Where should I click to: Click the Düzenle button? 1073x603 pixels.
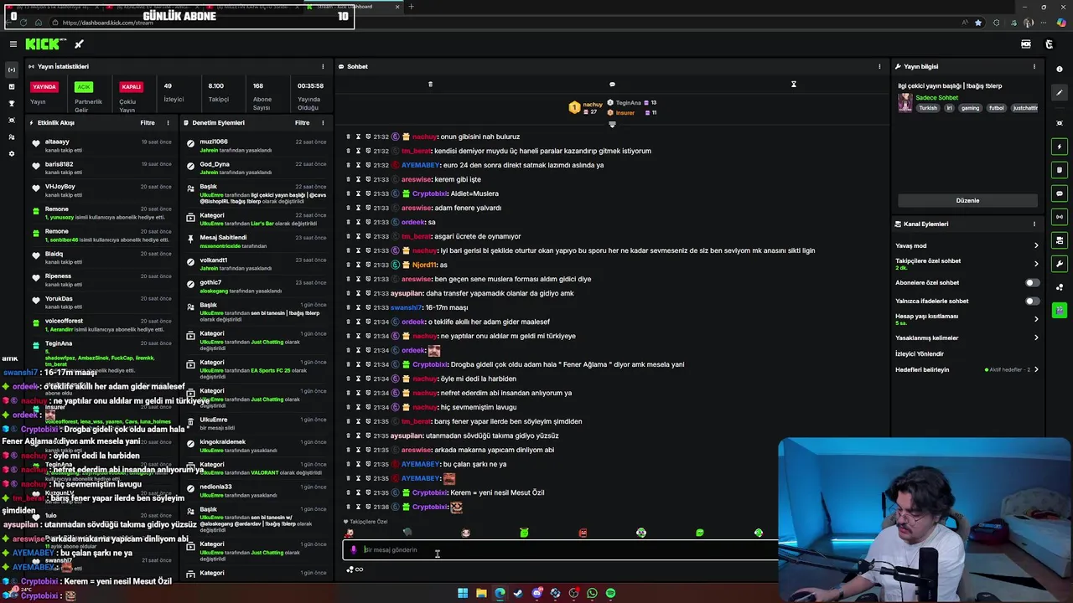click(967, 200)
